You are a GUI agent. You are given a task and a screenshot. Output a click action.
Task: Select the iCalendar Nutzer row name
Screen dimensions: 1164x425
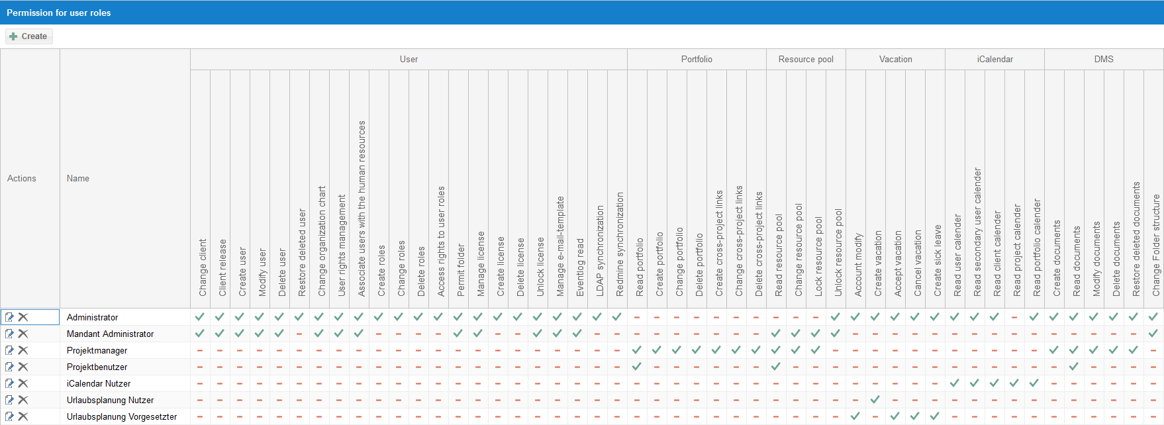coord(99,384)
